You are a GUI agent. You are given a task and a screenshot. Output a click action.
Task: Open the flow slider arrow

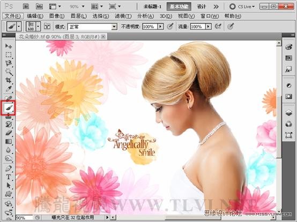pos(209,27)
